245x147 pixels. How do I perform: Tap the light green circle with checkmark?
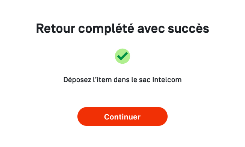point(122,56)
